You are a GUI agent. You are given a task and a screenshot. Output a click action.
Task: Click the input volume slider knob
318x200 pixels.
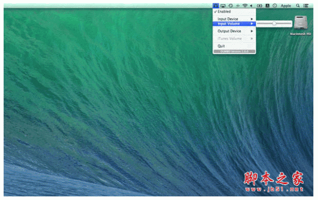tap(274, 23)
